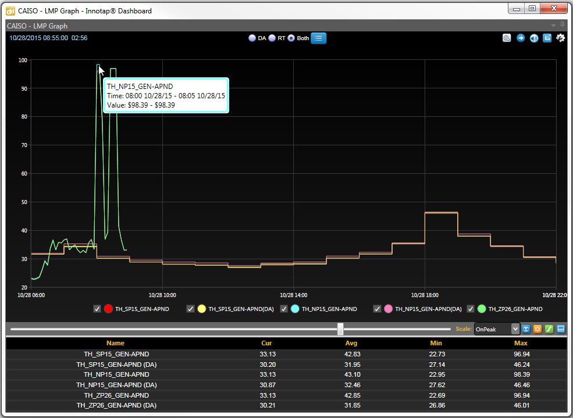Click the TH_NP15_GEN-APND legend label
The width and height of the screenshot is (573, 418).
coord(329,309)
